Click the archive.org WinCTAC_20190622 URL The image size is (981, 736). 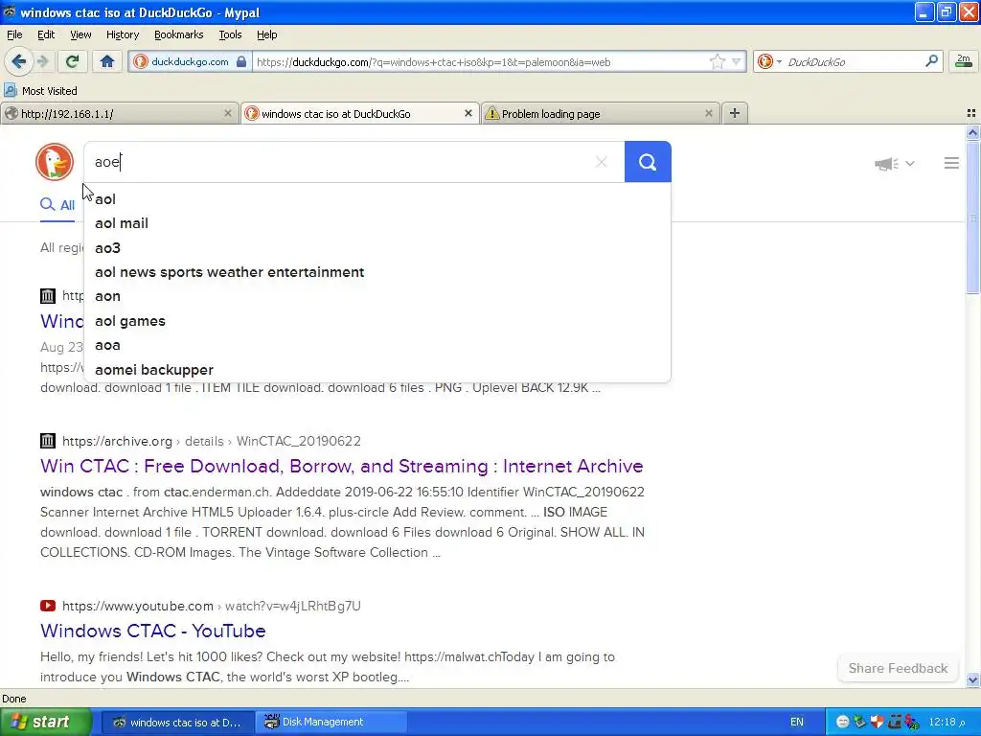pos(212,441)
